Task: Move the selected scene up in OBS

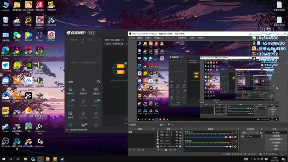Action: [x=139, y=150]
